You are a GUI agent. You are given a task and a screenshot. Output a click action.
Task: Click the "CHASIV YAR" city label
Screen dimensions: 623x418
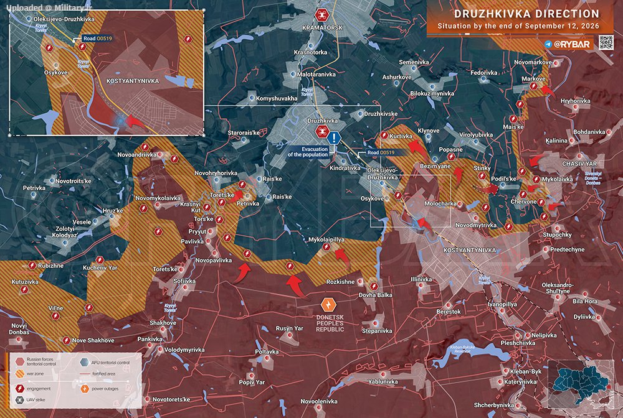[579, 164]
